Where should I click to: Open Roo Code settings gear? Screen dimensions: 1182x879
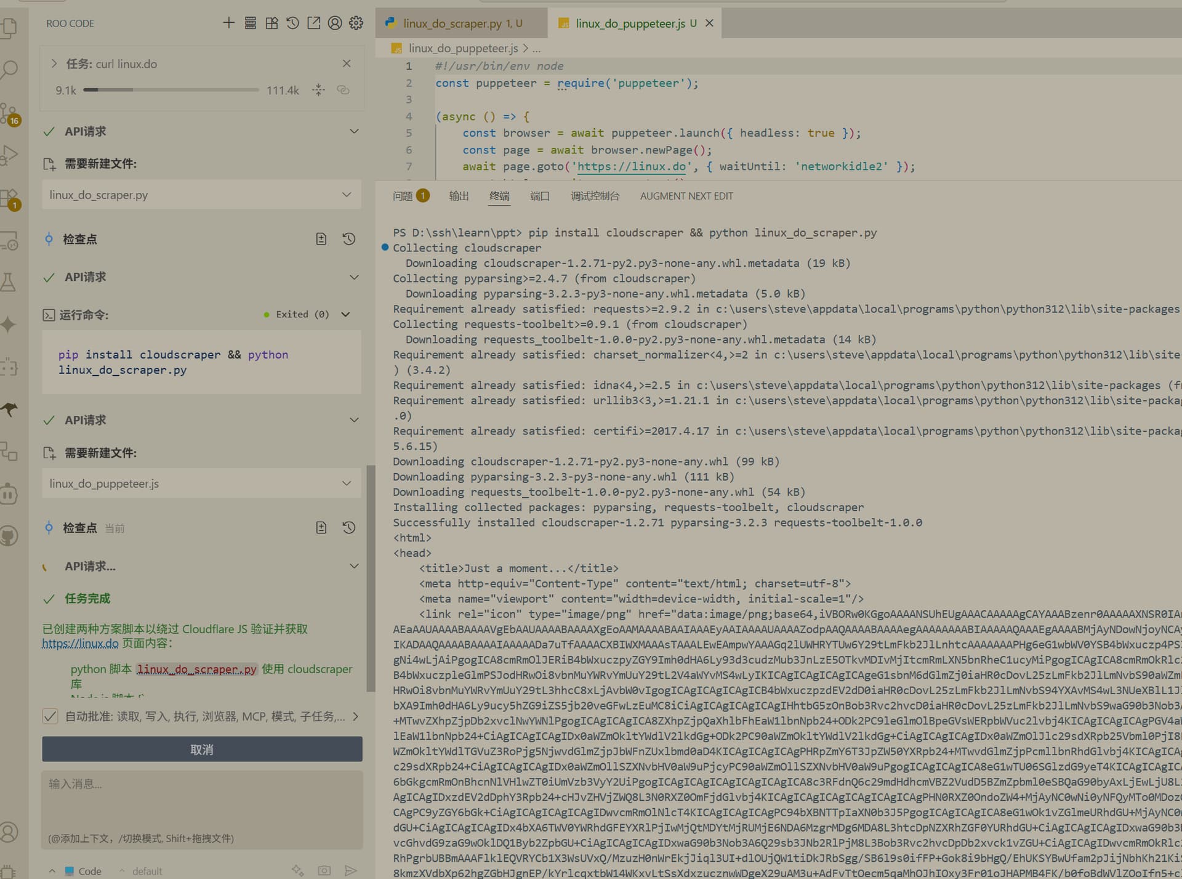point(356,23)
